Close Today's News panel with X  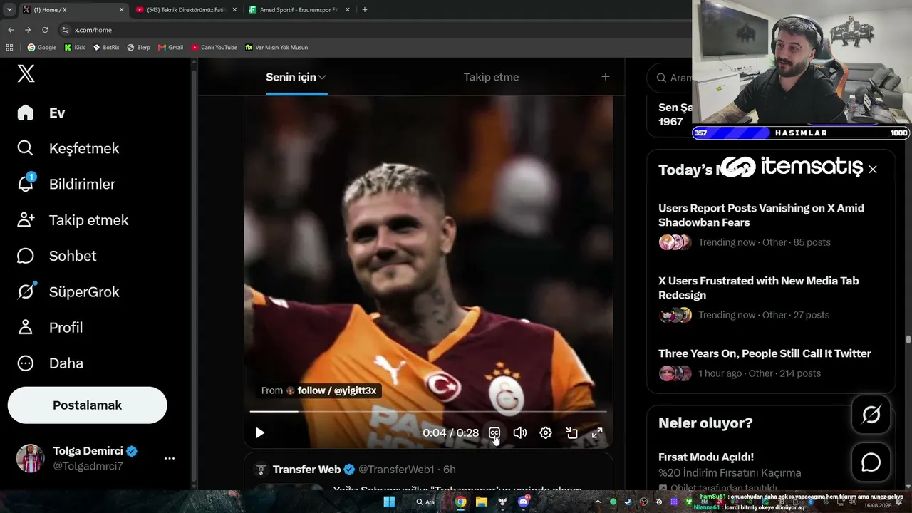873,170
